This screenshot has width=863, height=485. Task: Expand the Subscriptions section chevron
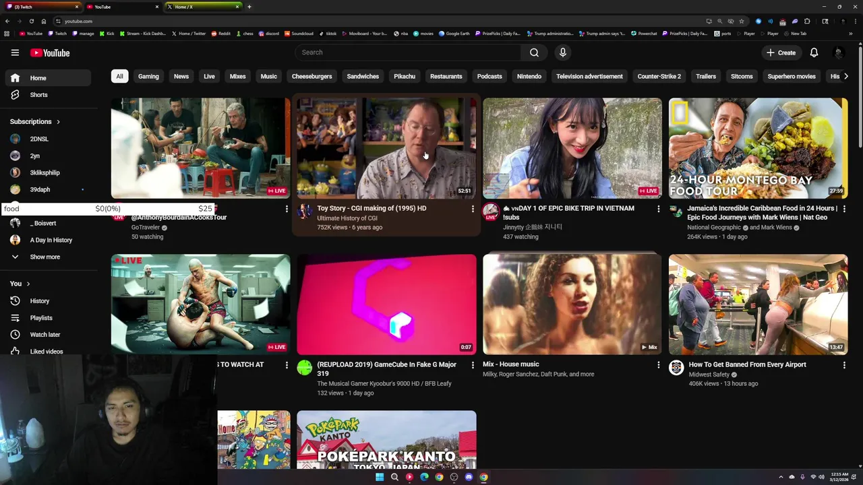point(58,122)
